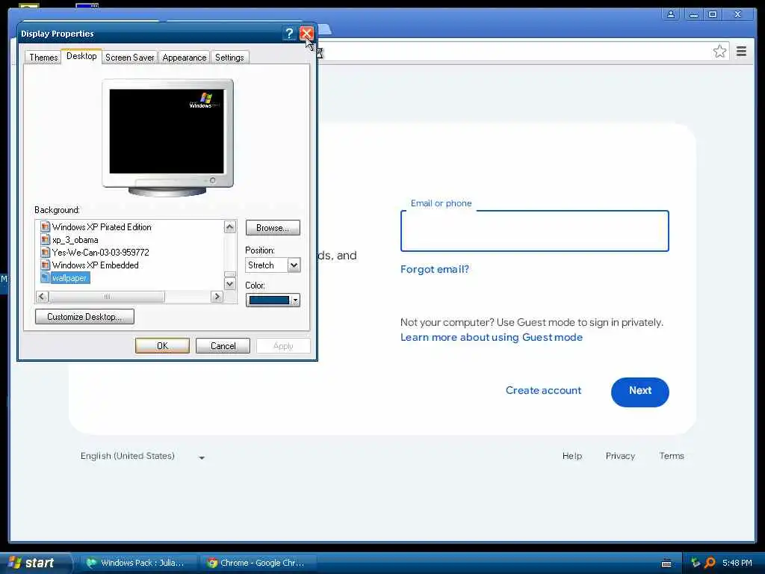Click the Yes-We-Can-03-03-959772 file icon
Image resolution: width=765 pixels, height=574 pixels.
[46, 253]
